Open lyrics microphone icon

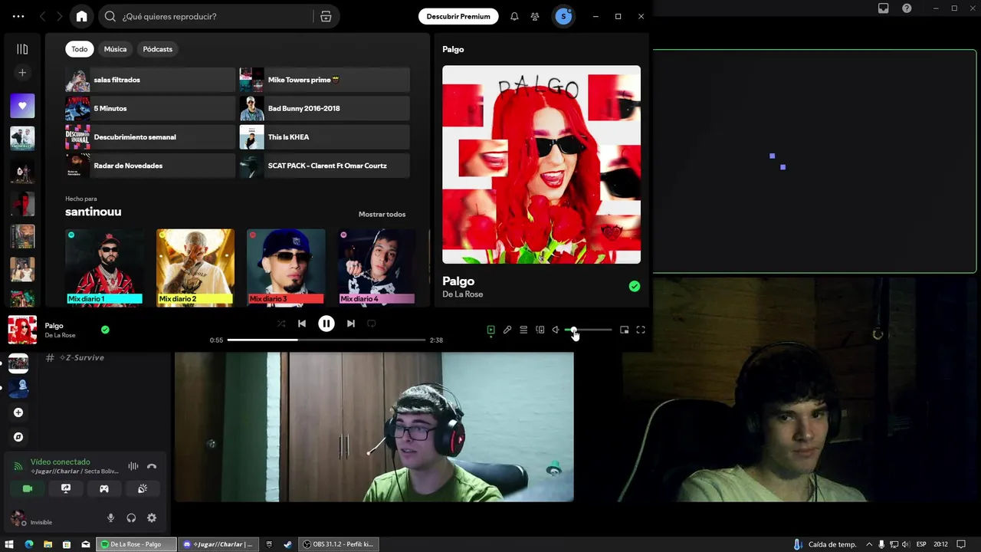[x=507, y=330]
